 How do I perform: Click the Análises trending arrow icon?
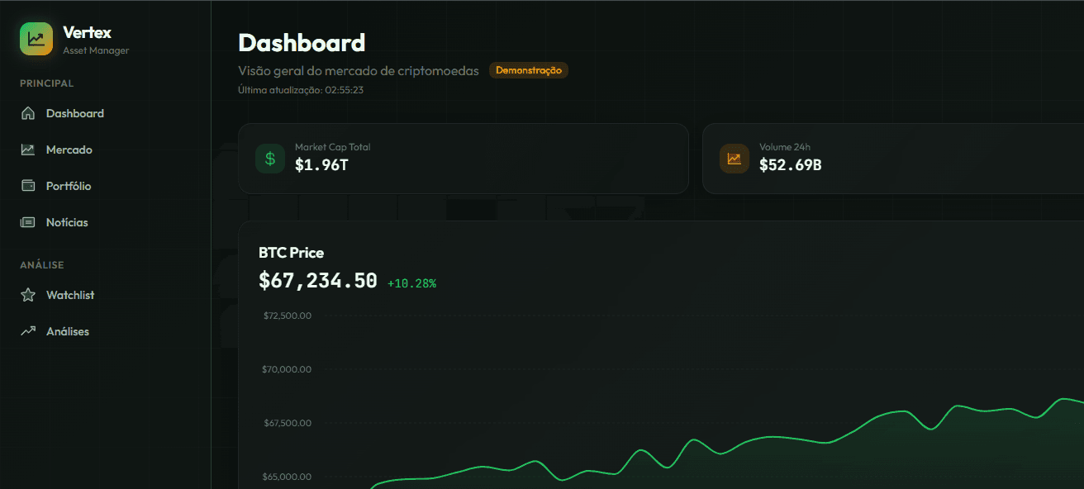click(x=28, y=331)
